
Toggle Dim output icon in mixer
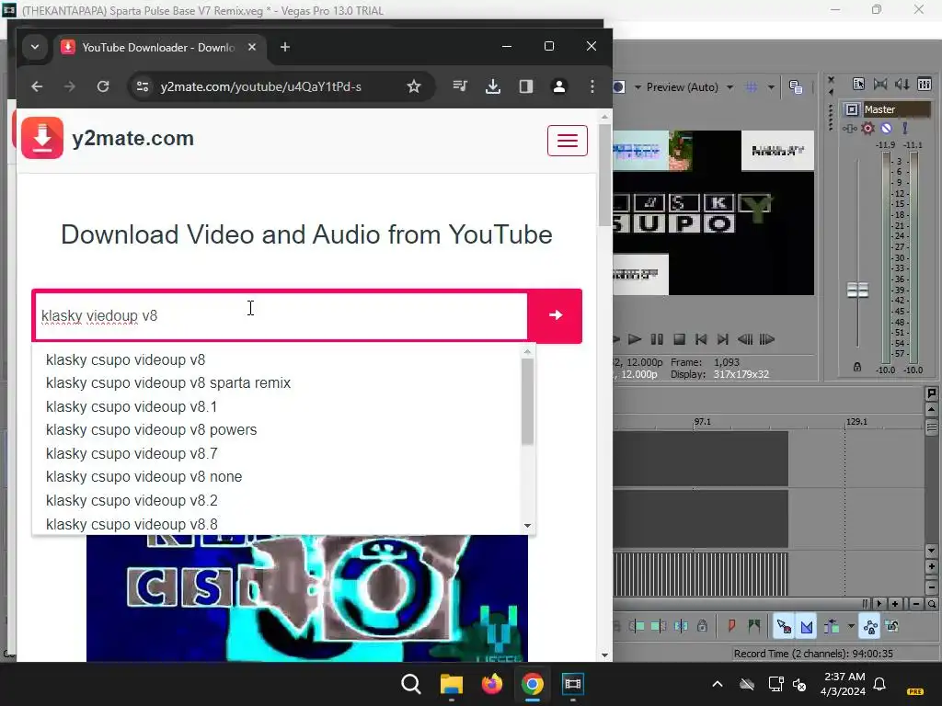point(902,84)
